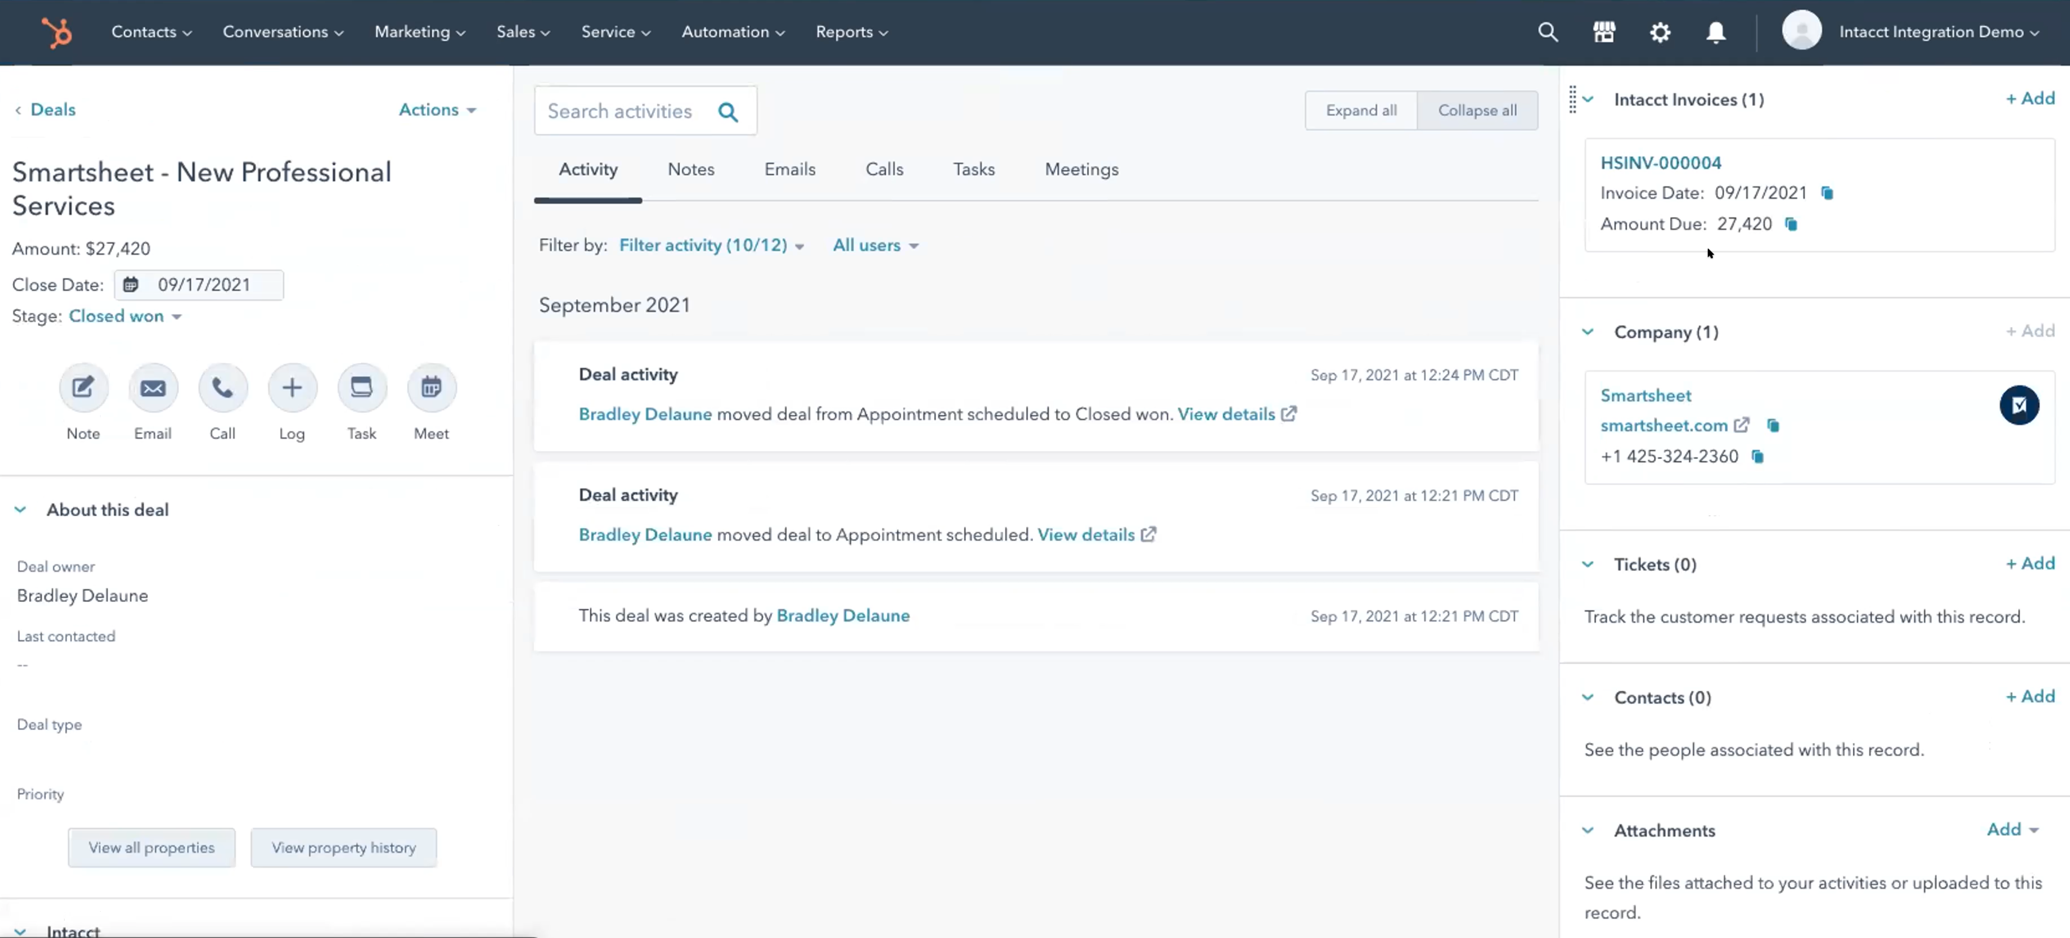Open the settings gear
The width and height of the screenshot is (2070, 938).
point(1660,32)
